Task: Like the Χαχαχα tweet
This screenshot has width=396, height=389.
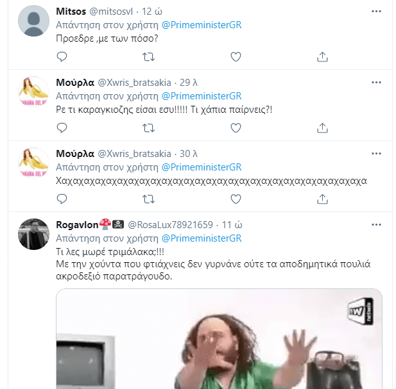Action: click(236, 199)
